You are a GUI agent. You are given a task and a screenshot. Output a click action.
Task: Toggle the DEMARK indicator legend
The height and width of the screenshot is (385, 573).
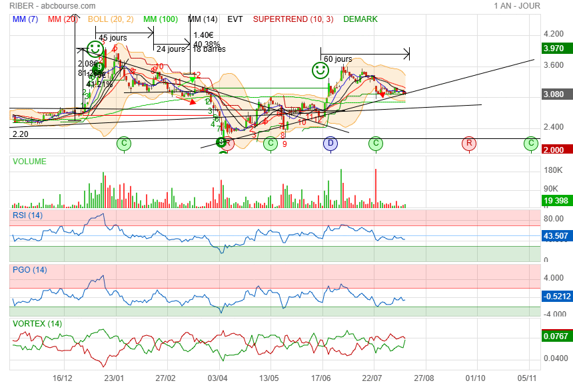pyautogui.click(x=360, y=19)
